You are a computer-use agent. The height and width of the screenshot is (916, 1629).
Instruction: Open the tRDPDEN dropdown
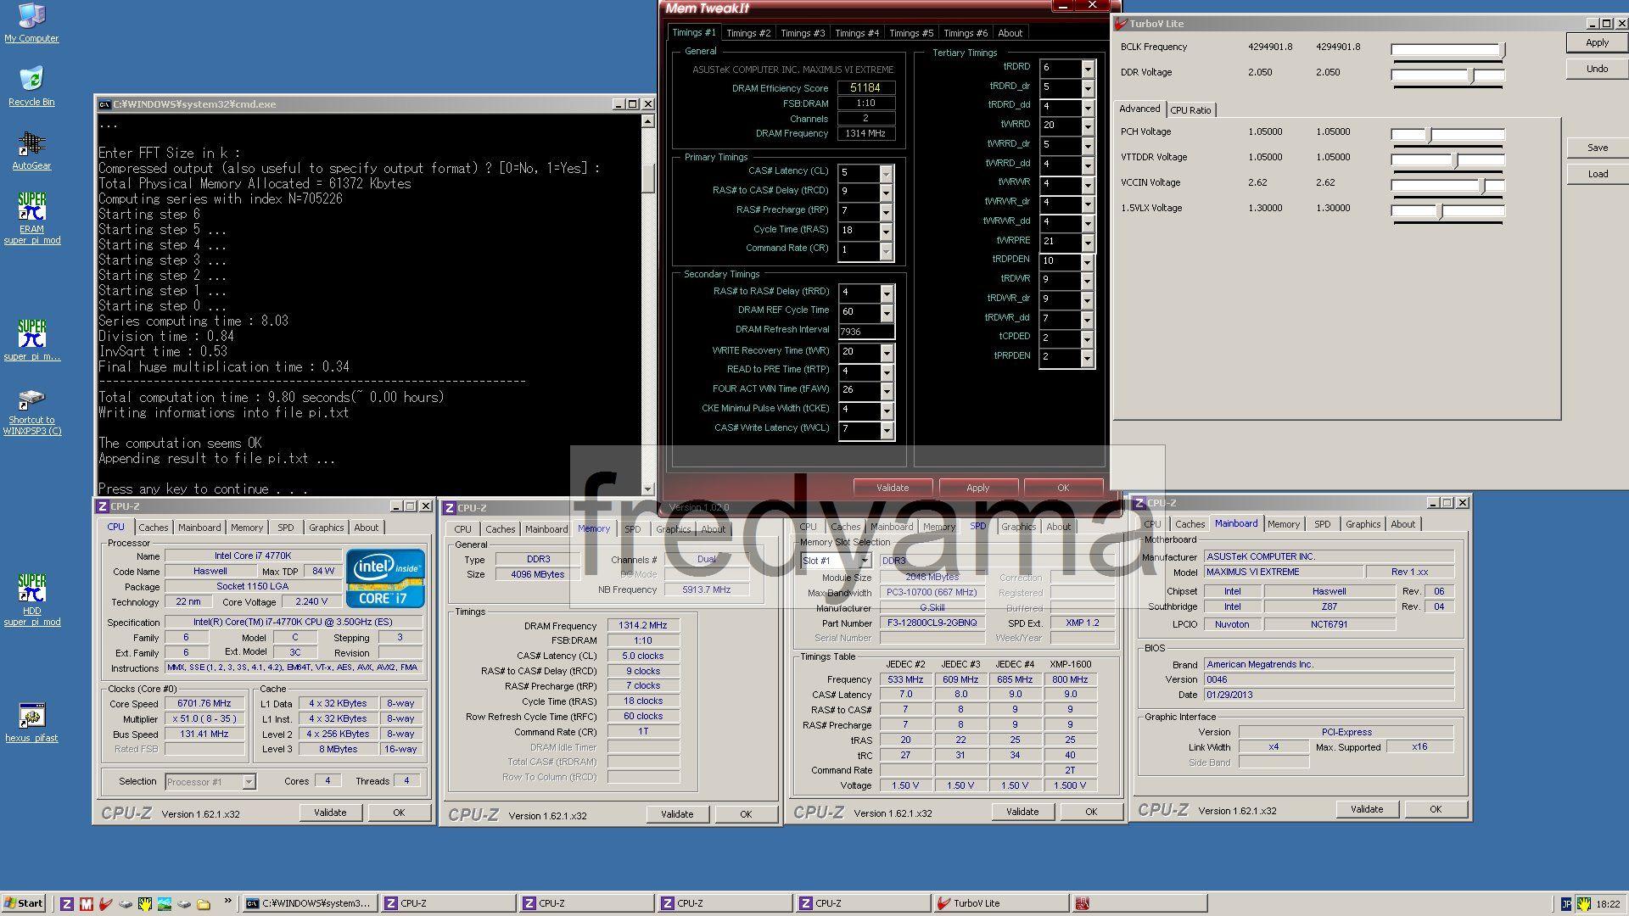click(1088, 261)
